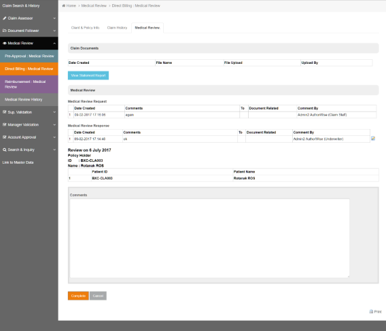
Task: Select the Medical Review tab
Action: point(147,28)
